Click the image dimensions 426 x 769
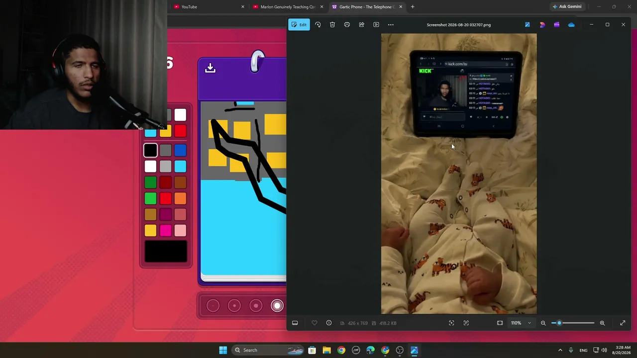 358,323
